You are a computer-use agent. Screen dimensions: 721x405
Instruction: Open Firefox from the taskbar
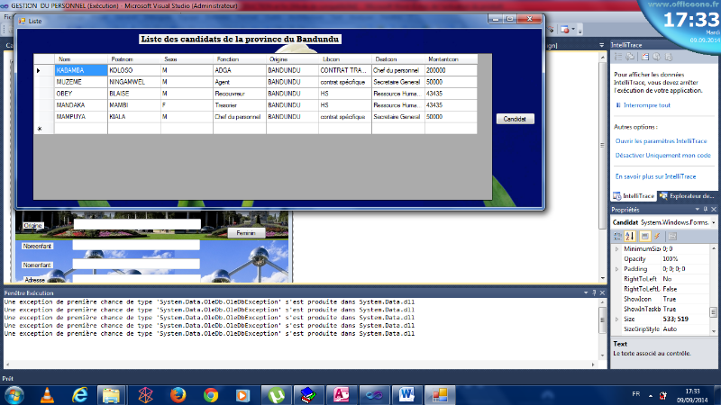pyautogui.click(x=178, y=395)
